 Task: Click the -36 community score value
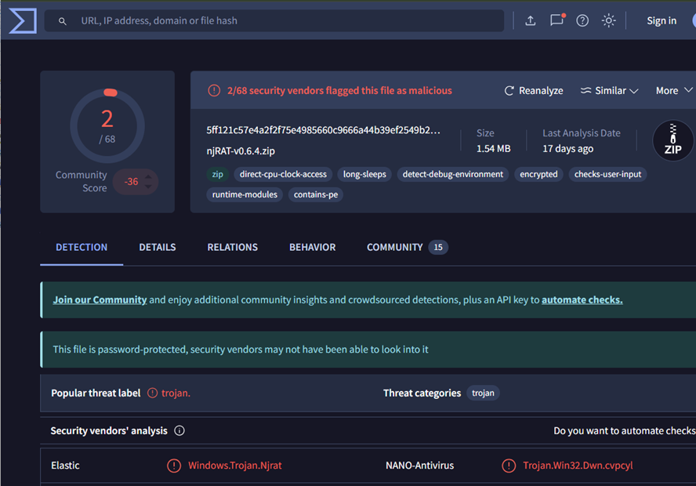tap(131, 182)
